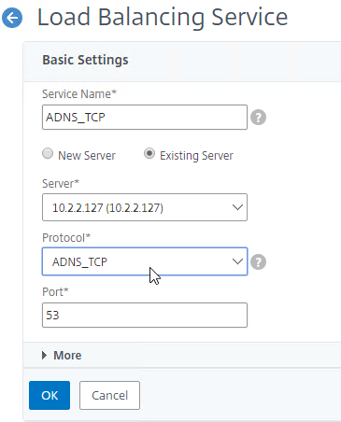
Task: Open the Server dropdown showing 10.2.2.127
Action: pos(145,207)
